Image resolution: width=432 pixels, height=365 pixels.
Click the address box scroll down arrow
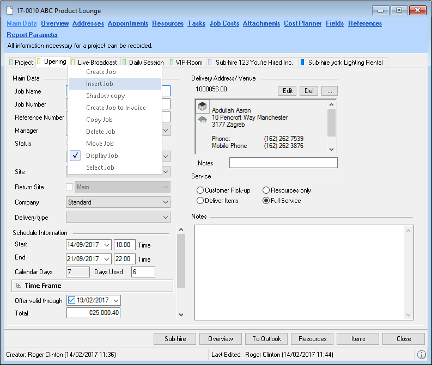331,149
